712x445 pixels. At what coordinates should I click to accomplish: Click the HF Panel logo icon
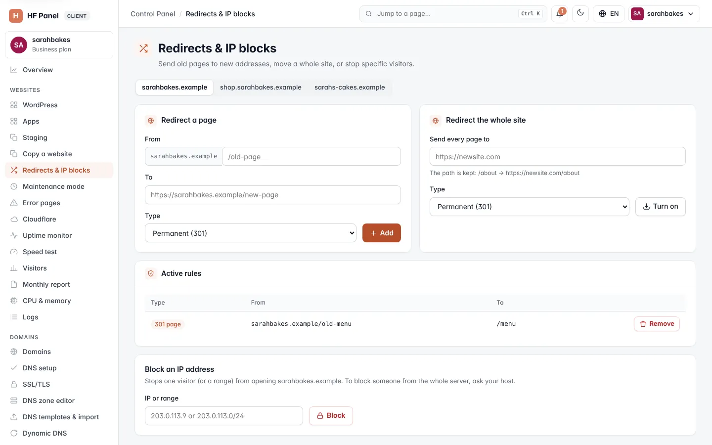pos(16,16)
